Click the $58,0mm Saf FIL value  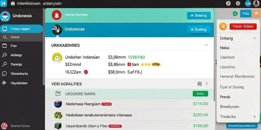point(125,72)
